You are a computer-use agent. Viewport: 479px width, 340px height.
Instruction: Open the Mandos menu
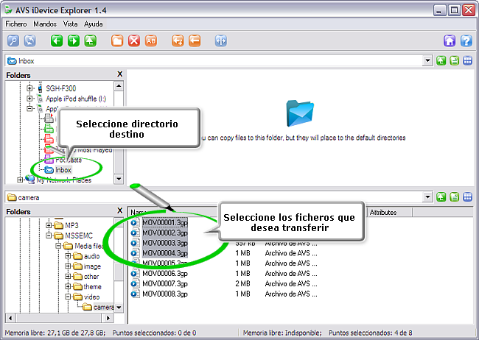[45, 24]
